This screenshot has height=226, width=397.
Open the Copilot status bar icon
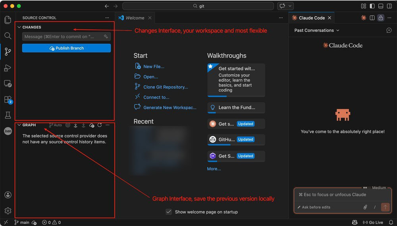355,222
